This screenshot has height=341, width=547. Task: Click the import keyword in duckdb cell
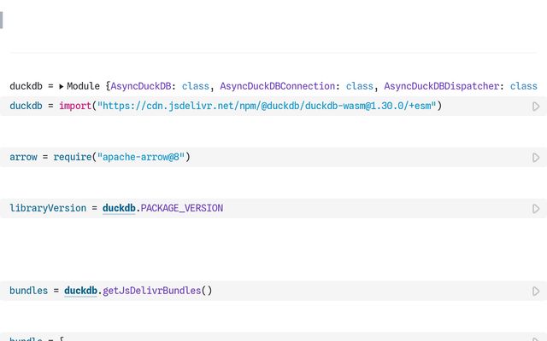75,106
